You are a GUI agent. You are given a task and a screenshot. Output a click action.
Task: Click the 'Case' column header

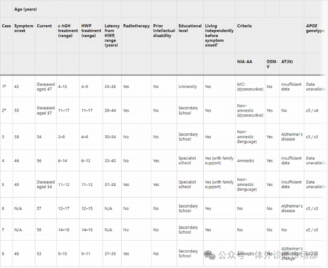pyautogui.click(x=6, y=26)
